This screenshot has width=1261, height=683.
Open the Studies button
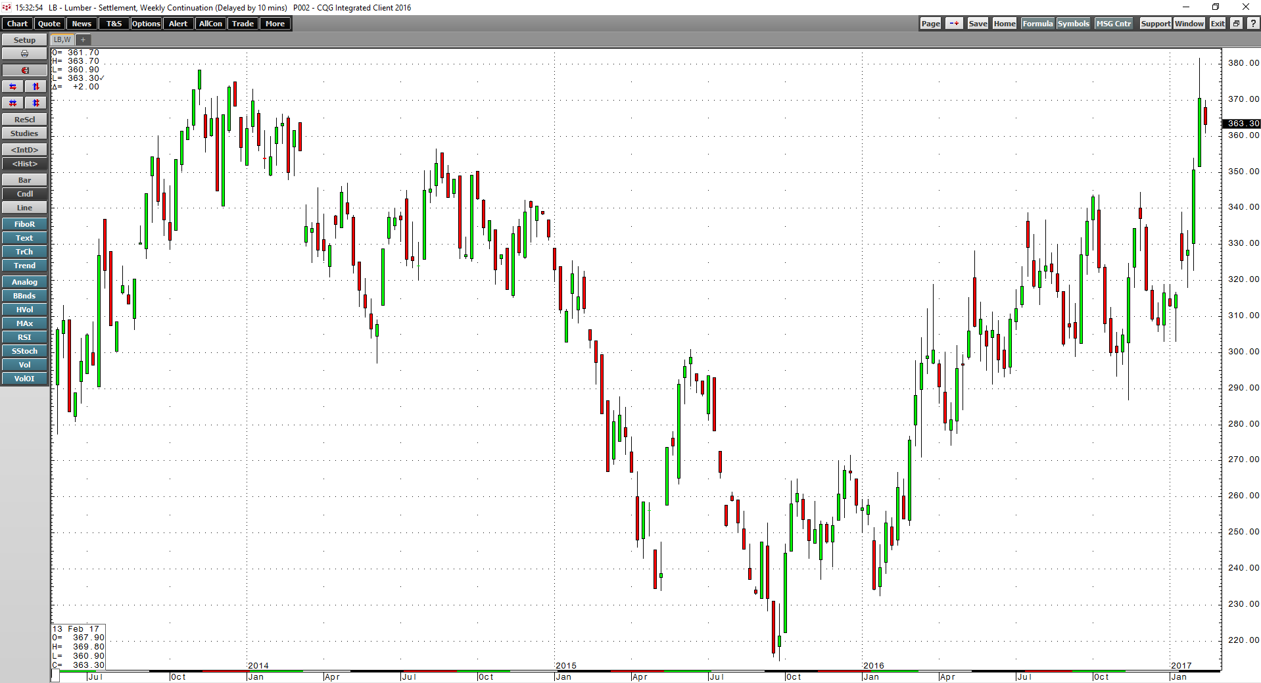[x=24, y=133]
